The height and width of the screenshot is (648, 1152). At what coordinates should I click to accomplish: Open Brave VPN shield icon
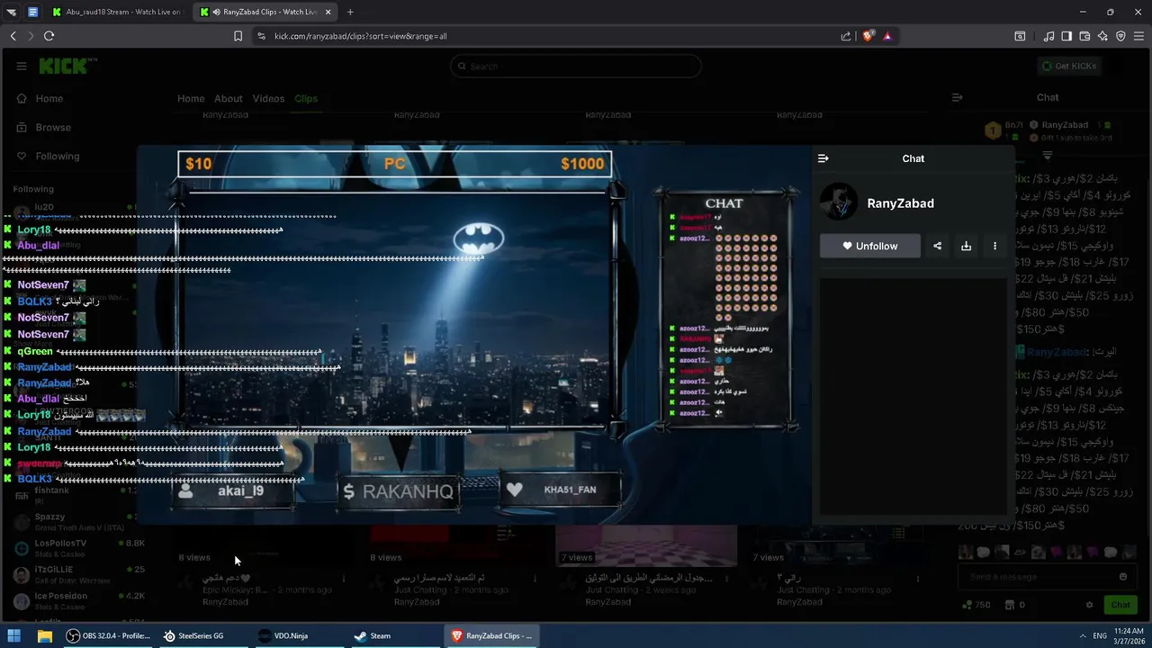(x=1120, y=36)
